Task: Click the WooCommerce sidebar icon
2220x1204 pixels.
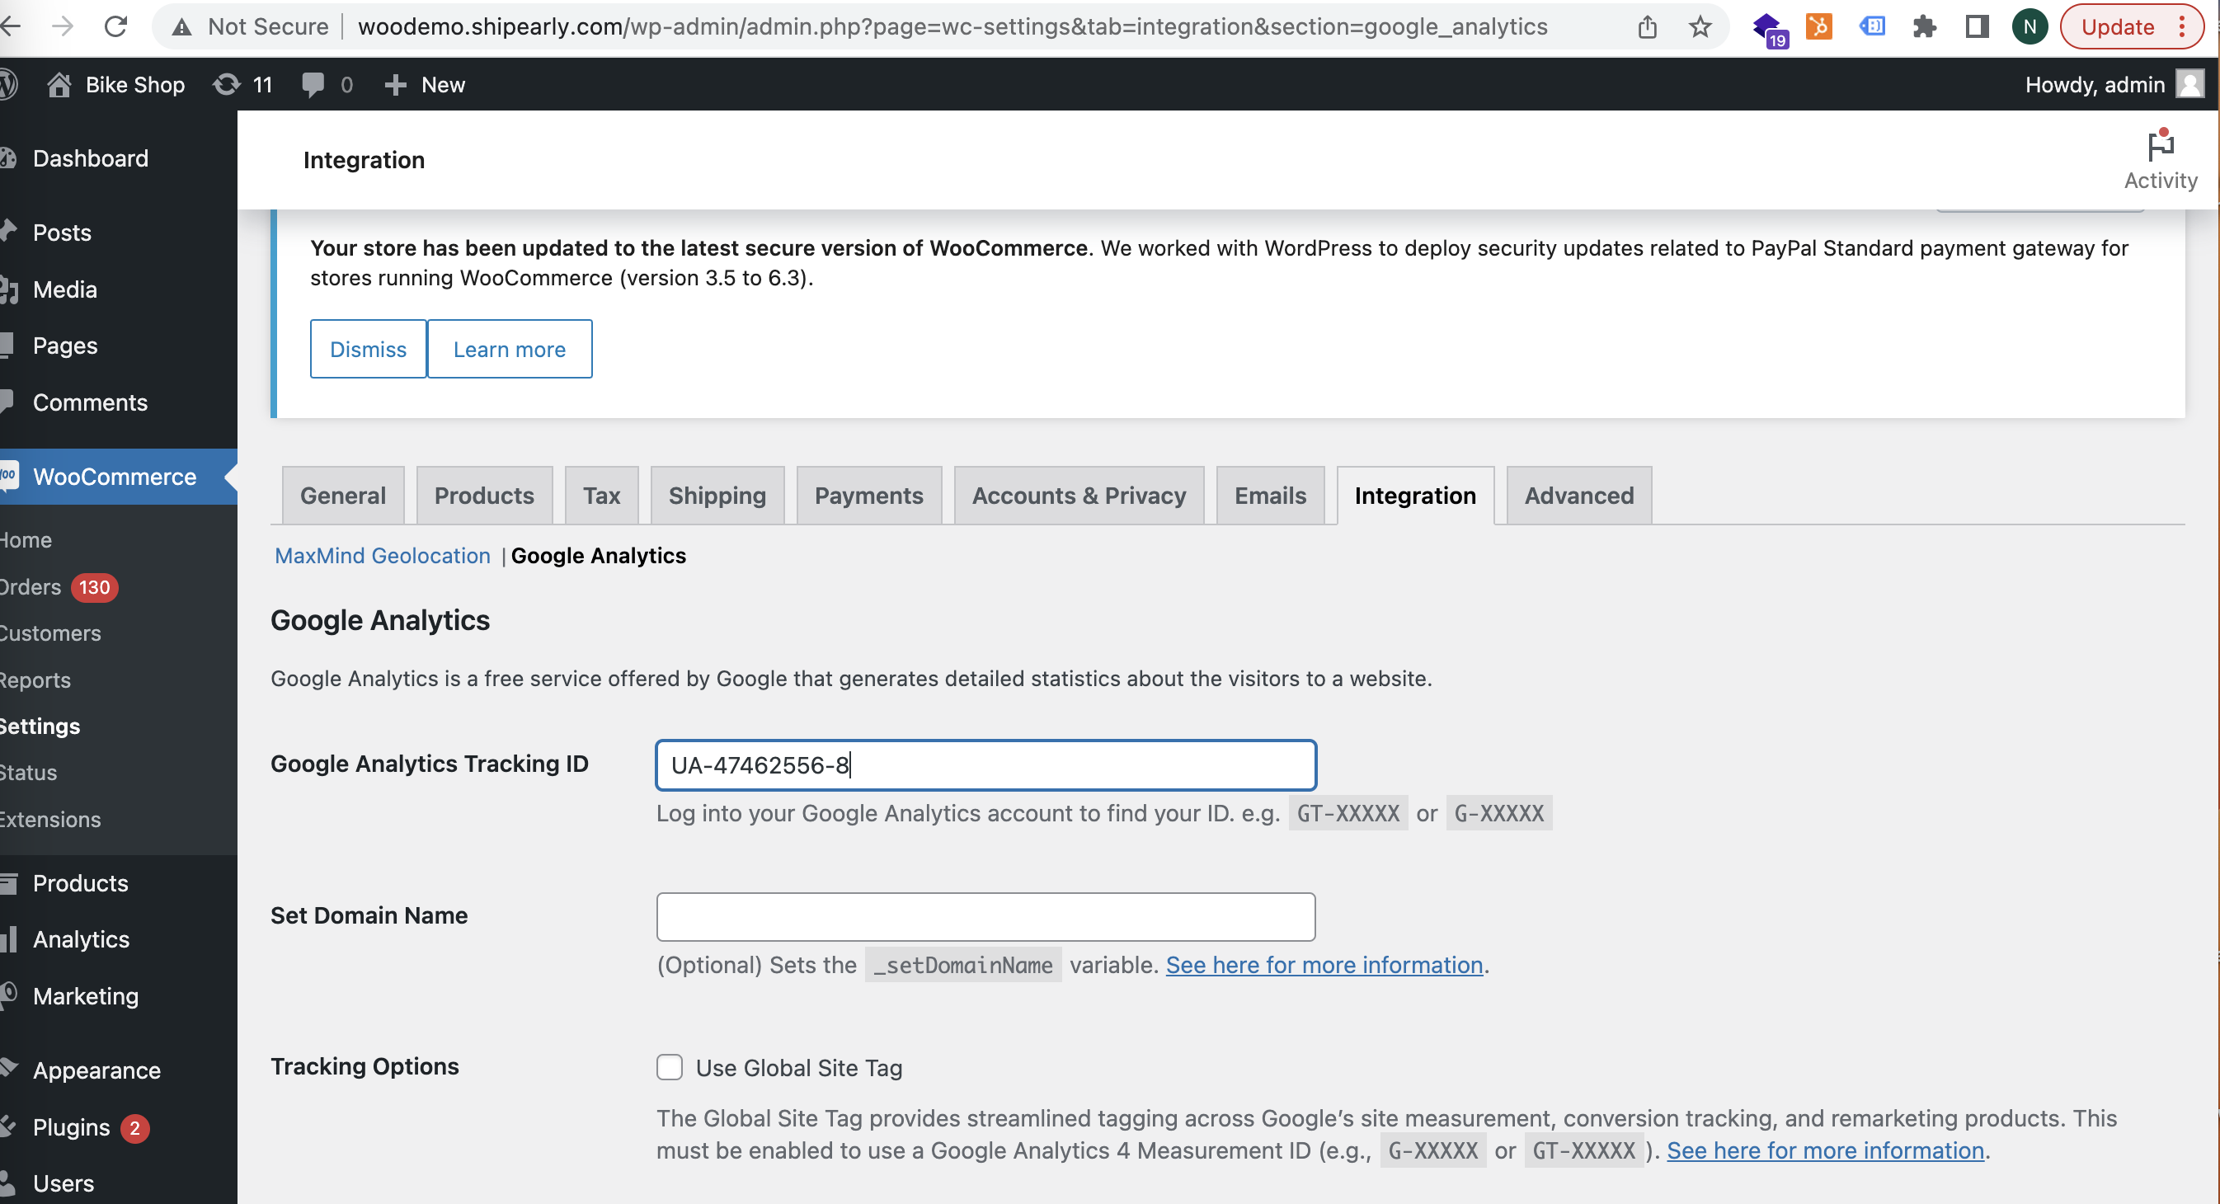Action: [x=12, y=476]
